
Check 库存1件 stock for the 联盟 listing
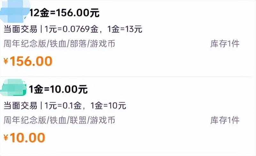225,120
